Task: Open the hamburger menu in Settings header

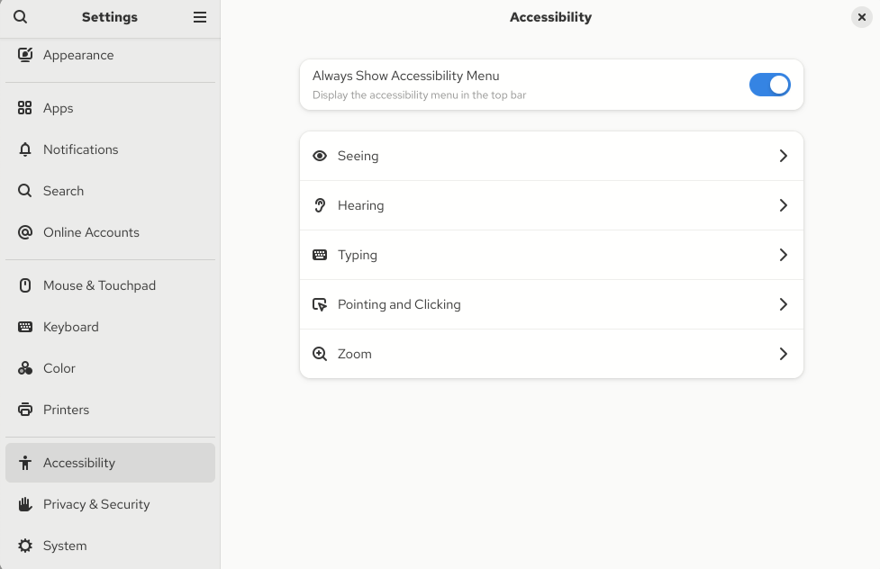Action: point(200,17)
